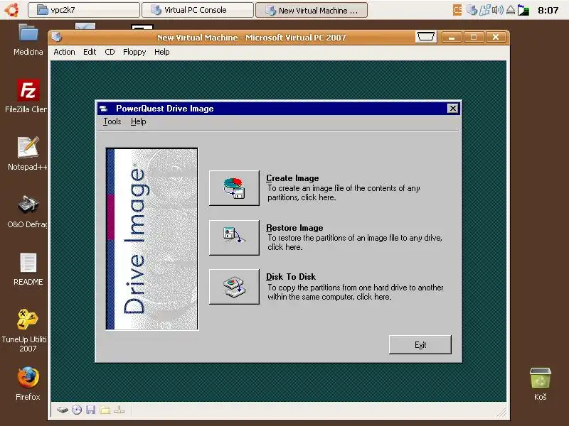Open the Tools menu in Drive Image
The width and height of the screenshot is (569, 426).
[x=112, y=121]
